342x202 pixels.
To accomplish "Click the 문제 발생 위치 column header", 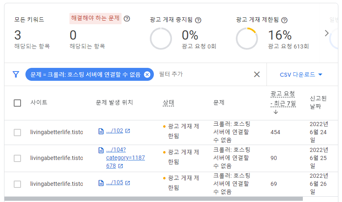I will [115, 102].
